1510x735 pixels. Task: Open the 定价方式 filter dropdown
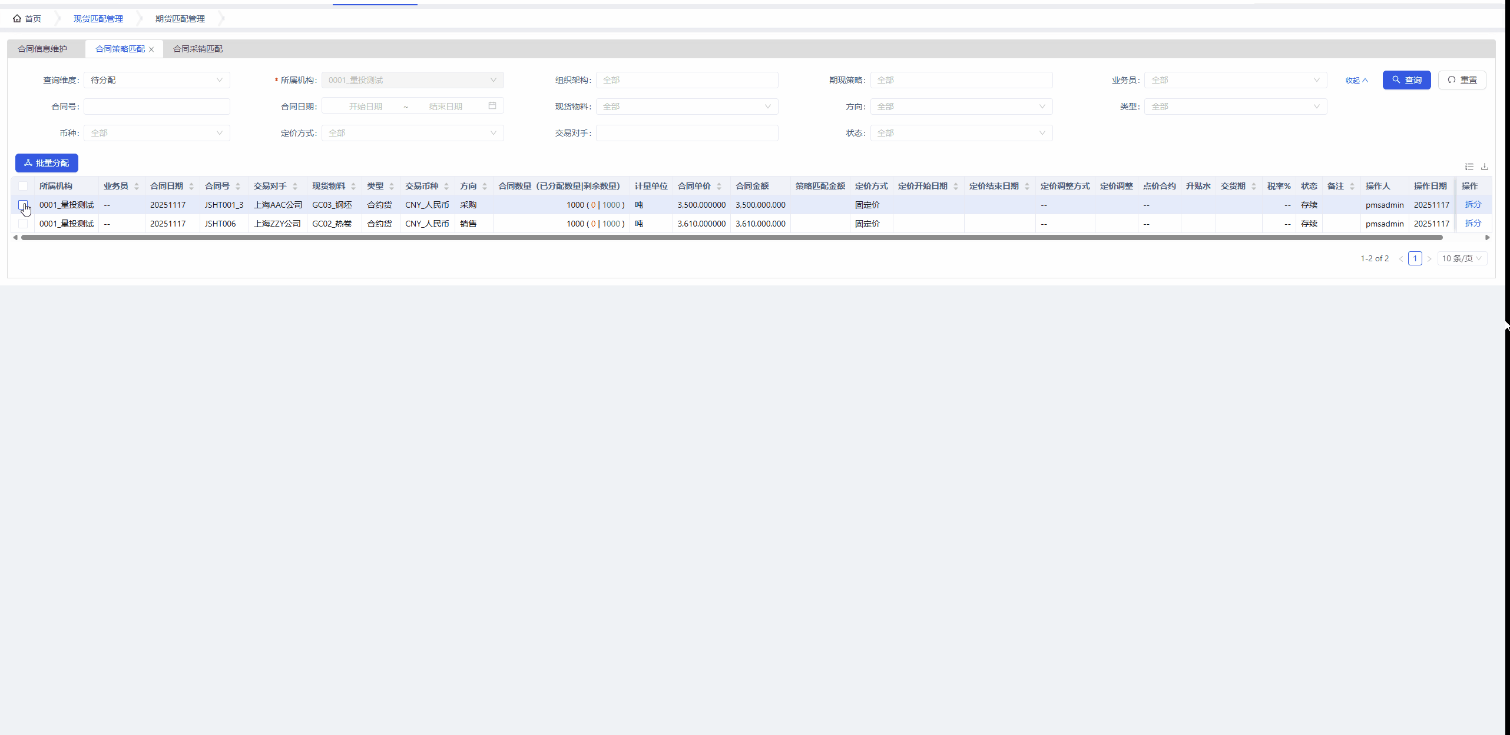click(x=412, y=133)
